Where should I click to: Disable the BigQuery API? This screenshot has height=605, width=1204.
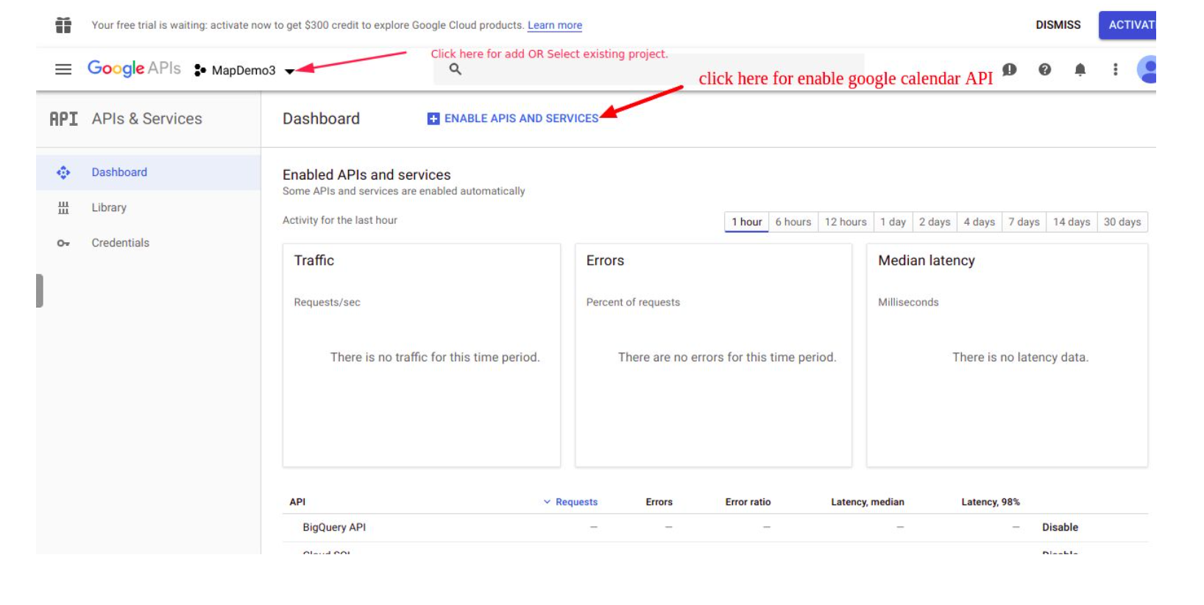pos(1060,527)
